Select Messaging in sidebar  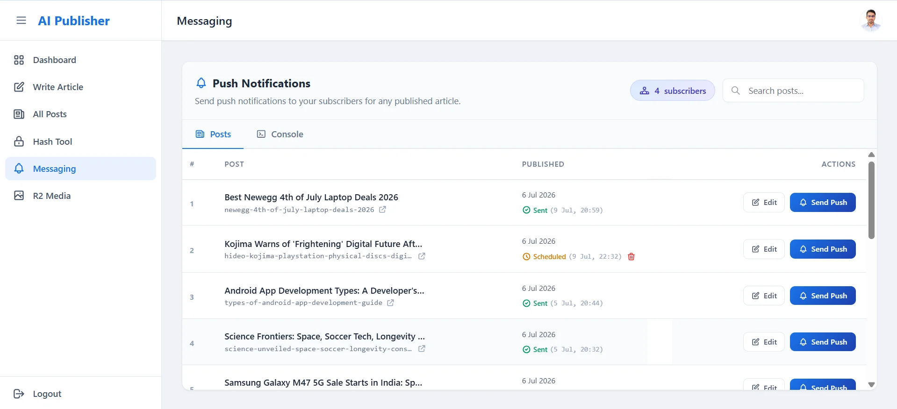[80, 169]
